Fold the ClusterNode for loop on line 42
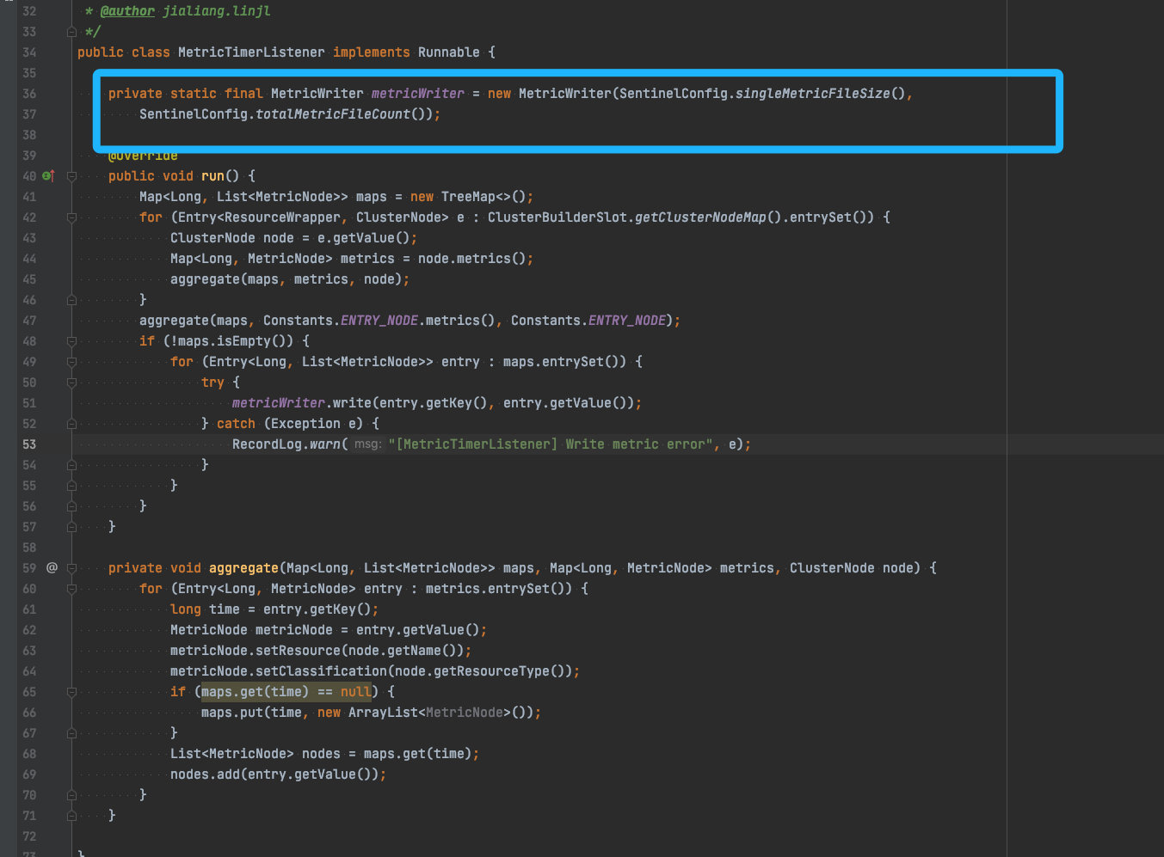 tap(72, 217)
